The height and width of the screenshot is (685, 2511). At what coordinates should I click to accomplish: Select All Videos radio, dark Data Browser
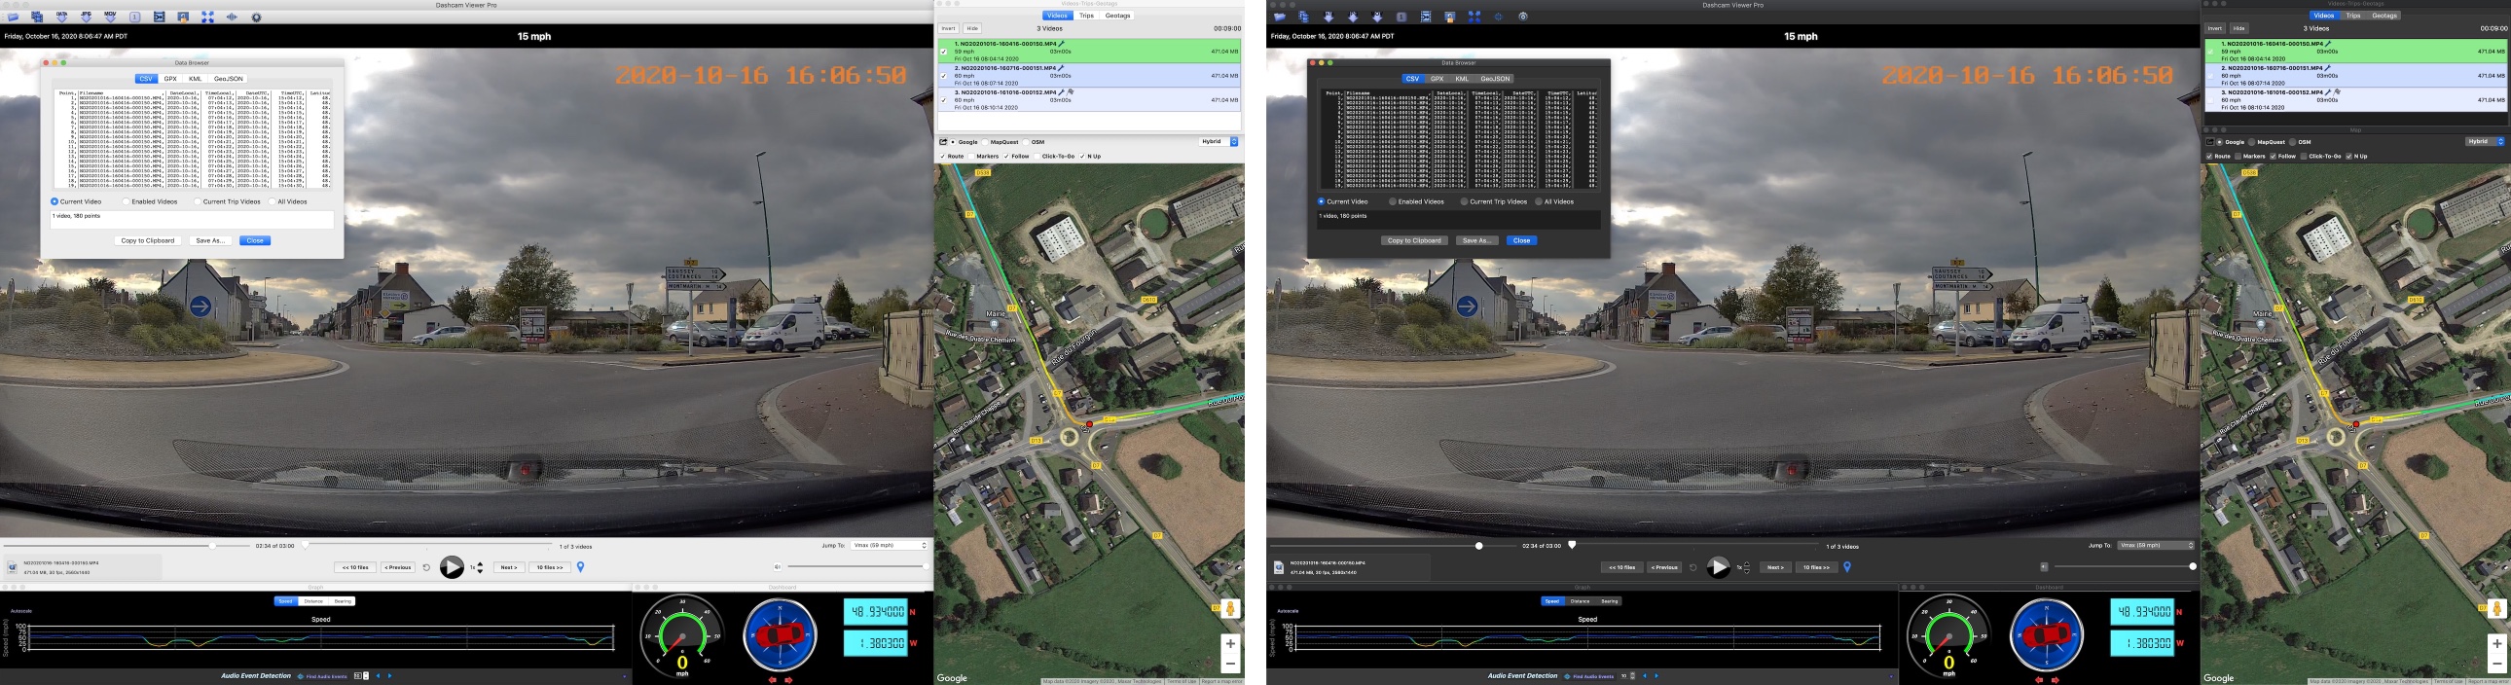point(1538,201)
